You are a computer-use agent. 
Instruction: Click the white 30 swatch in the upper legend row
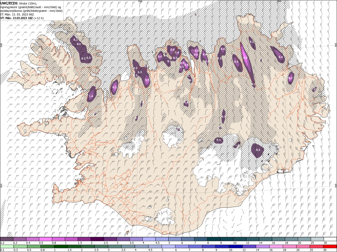pyautogui.click(x=330, y=239)
